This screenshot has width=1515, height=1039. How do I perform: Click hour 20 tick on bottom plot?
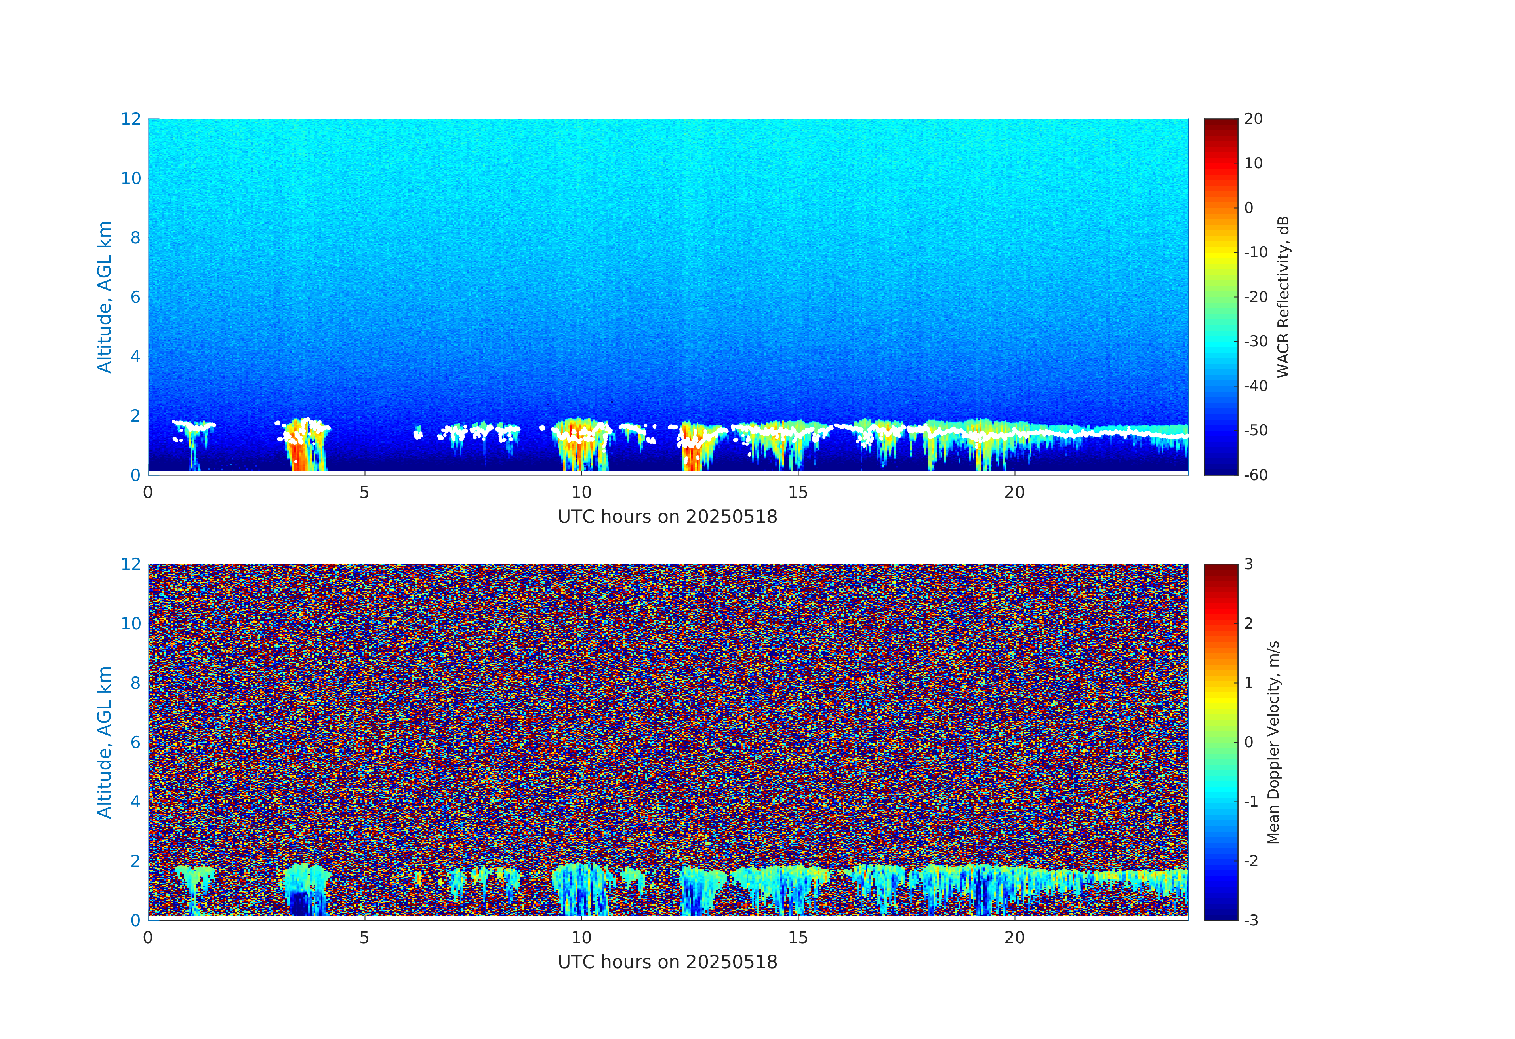click(x=1014, y=938)
